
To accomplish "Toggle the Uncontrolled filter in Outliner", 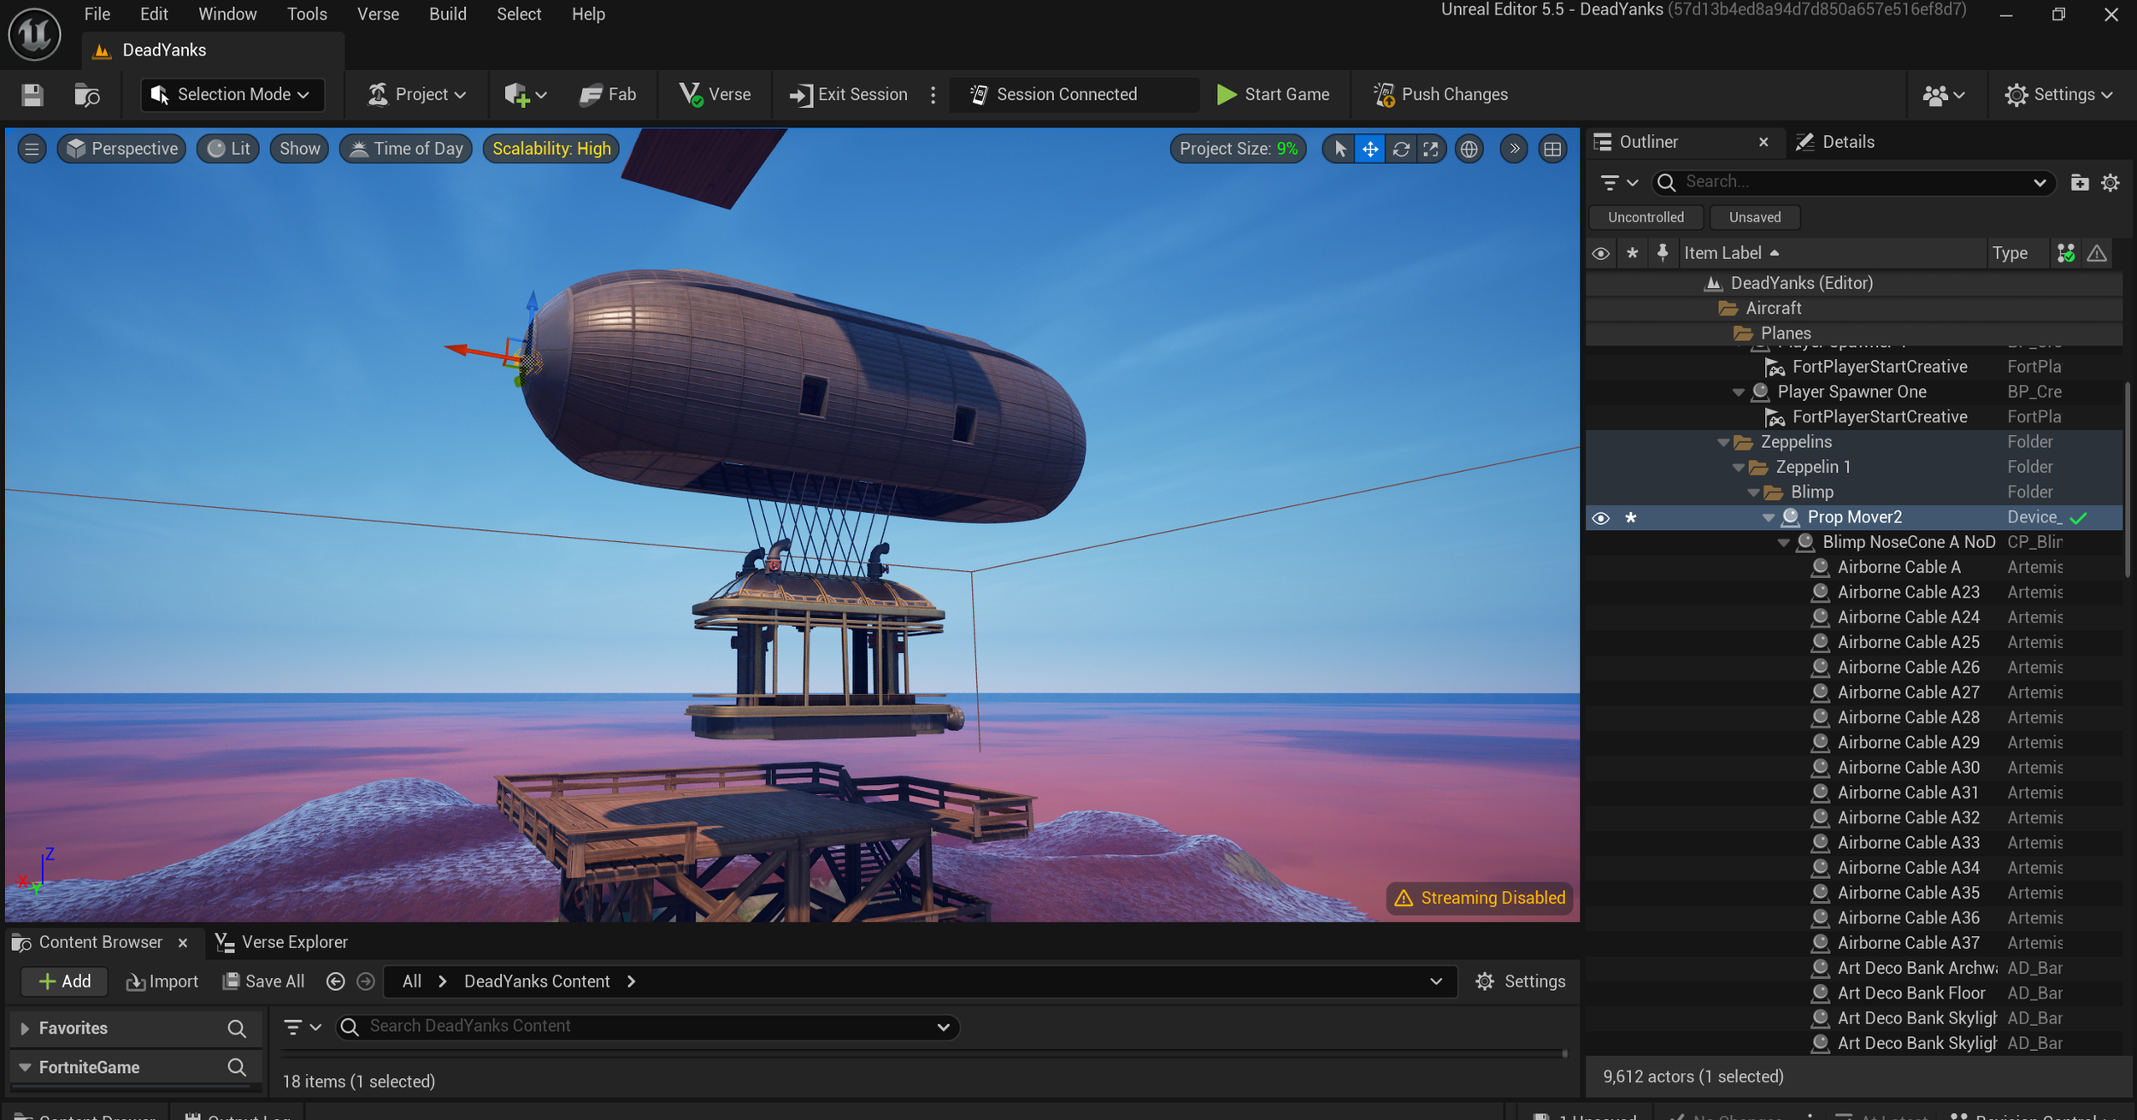I will coord(1645,217).
